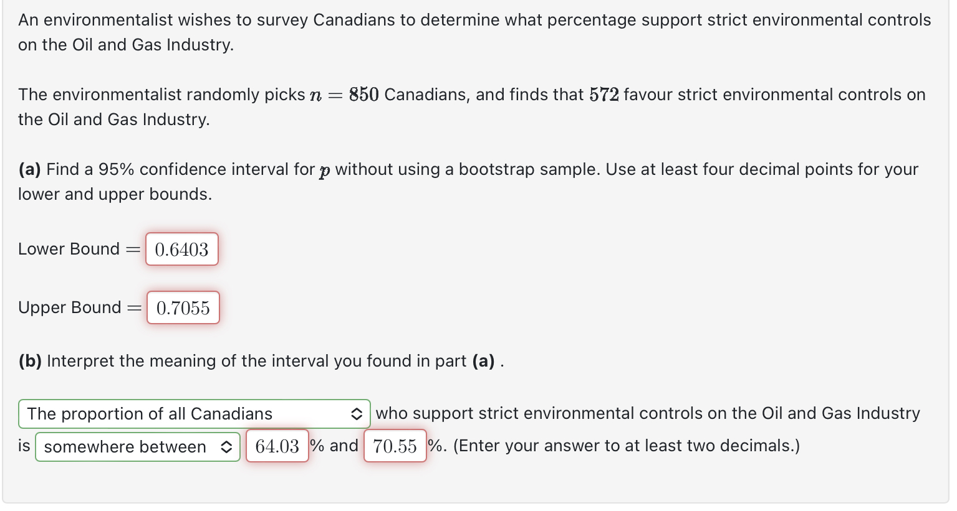The height and width of the screenshot is (511, 957).
Task: Click the bold '(b)' at the start of the interpretation line
Action: (29, 361)
